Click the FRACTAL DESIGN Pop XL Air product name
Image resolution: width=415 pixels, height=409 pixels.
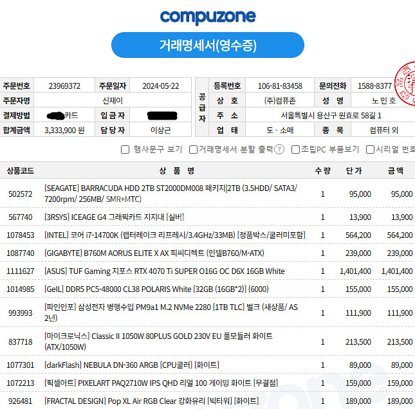coord(151,401)
